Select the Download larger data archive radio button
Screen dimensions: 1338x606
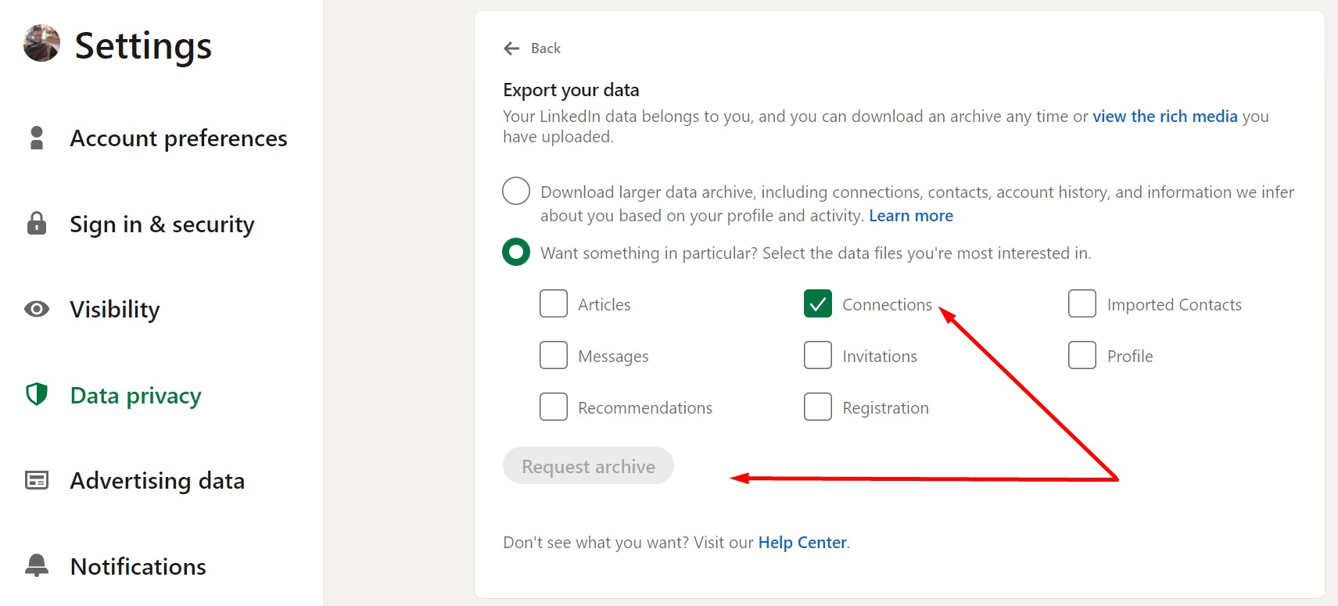click(516, 191)
